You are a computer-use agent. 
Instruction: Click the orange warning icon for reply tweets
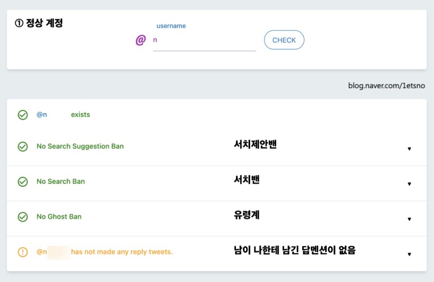tap(23, 252)
